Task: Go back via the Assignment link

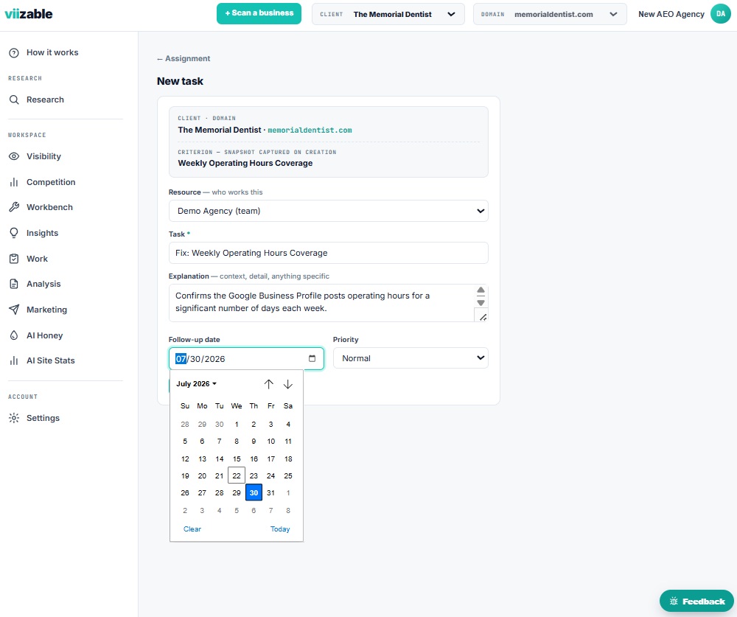Action: 184,58
